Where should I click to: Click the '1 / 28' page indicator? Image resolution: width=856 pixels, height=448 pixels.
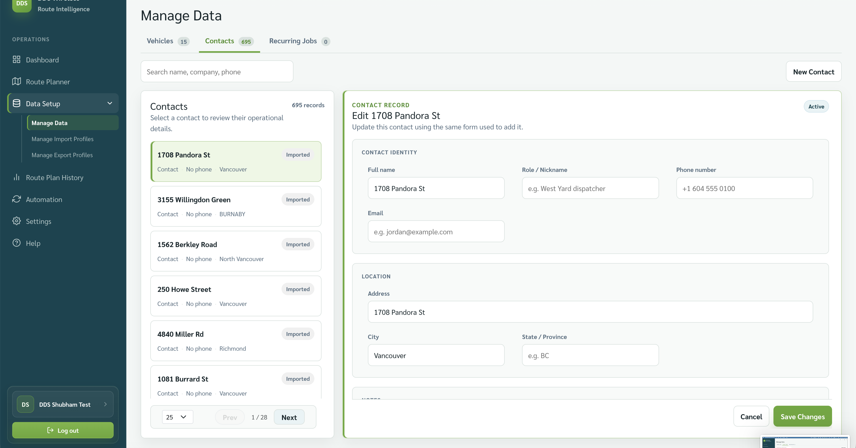[259, 417]
